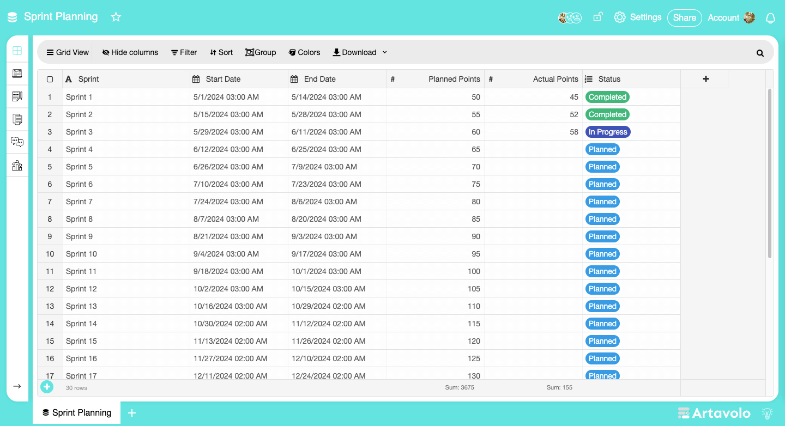The width and height of the screenshot is (785, 426).
Task: Click the Download button
Action: [355, 52]
